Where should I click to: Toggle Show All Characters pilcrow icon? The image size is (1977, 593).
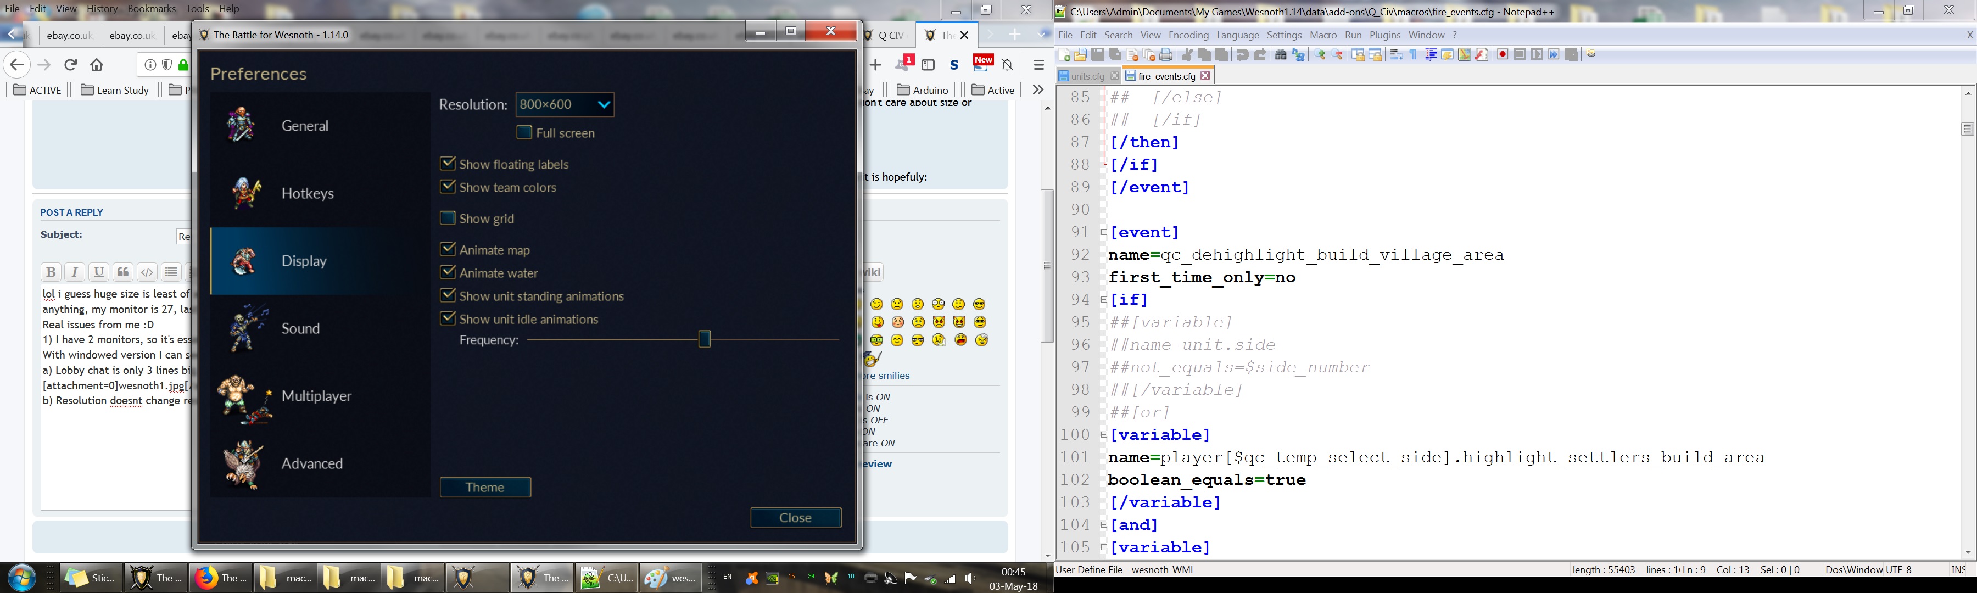pyautogui.click(x=1414, y=54)
